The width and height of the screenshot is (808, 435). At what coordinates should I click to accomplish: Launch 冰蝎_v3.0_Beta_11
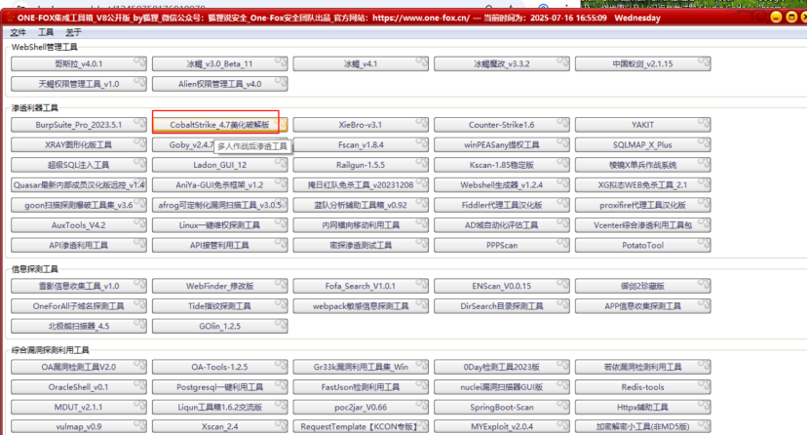[x=220, y=64]
